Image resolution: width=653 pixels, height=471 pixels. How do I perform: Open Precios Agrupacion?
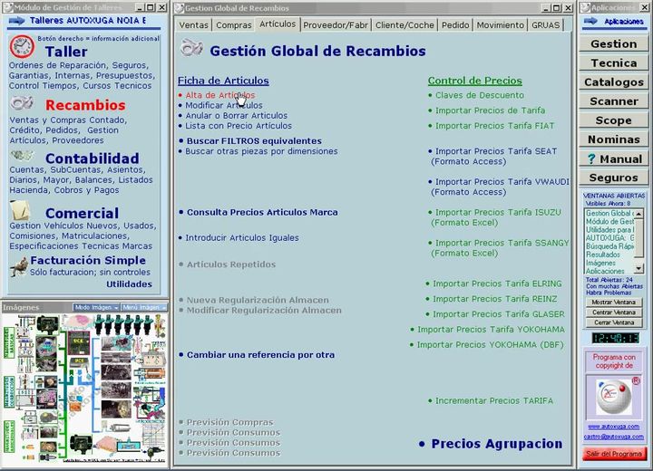tap(496, 444)
